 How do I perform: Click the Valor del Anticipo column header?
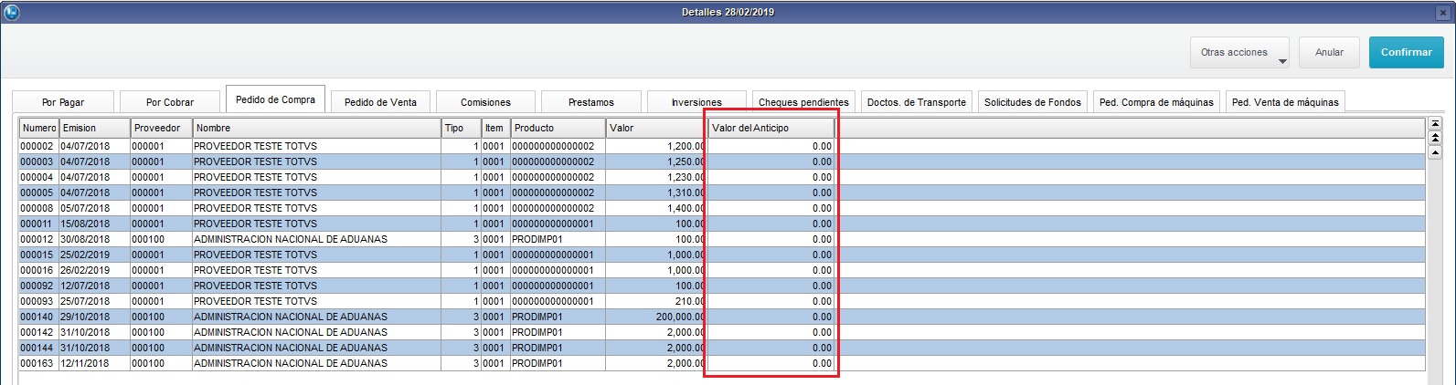(771, 128)
